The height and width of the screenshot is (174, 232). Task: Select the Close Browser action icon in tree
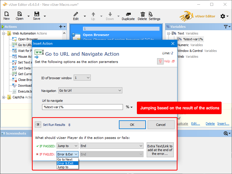[14, 79]
